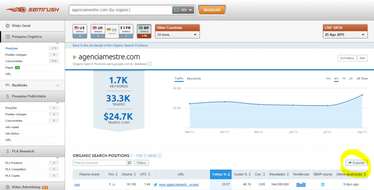Select the UK Google database
Screen dimensions: 374x190
[x=98, y=31]
